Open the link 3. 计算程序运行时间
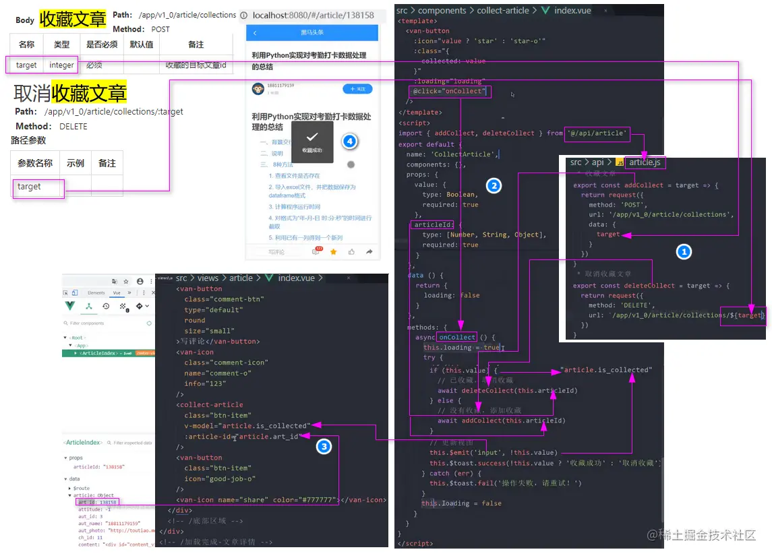The height and width of the screenshot is (558, 772). (x=295, y=207)
